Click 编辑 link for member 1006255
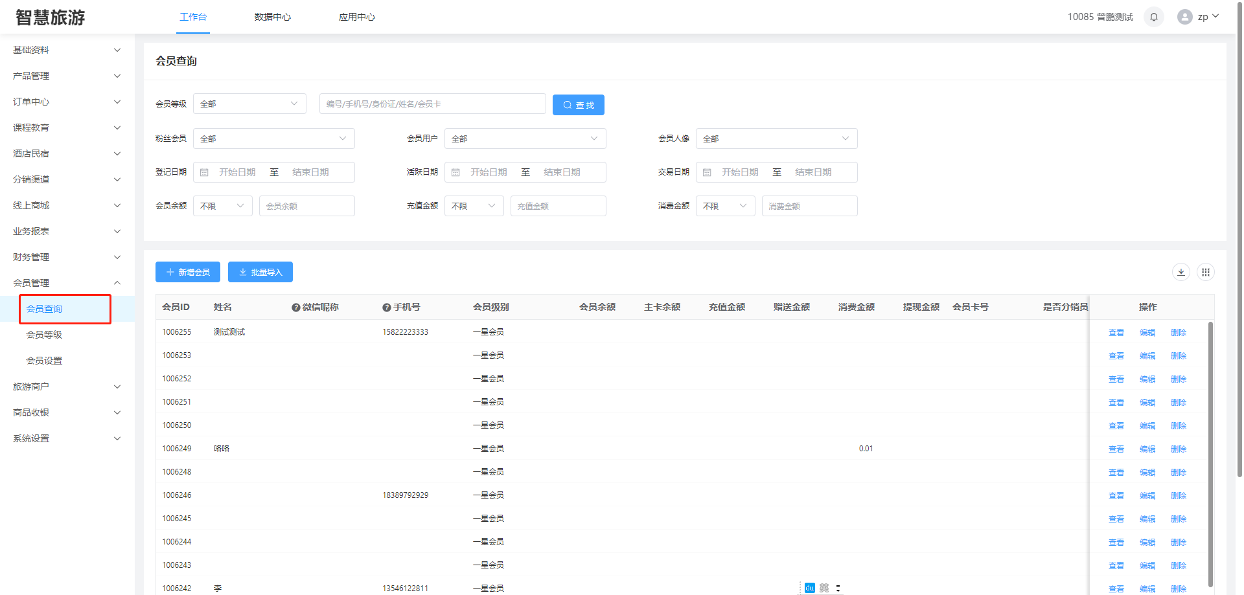1244x595 pixels. click(x=1147, y=333)
